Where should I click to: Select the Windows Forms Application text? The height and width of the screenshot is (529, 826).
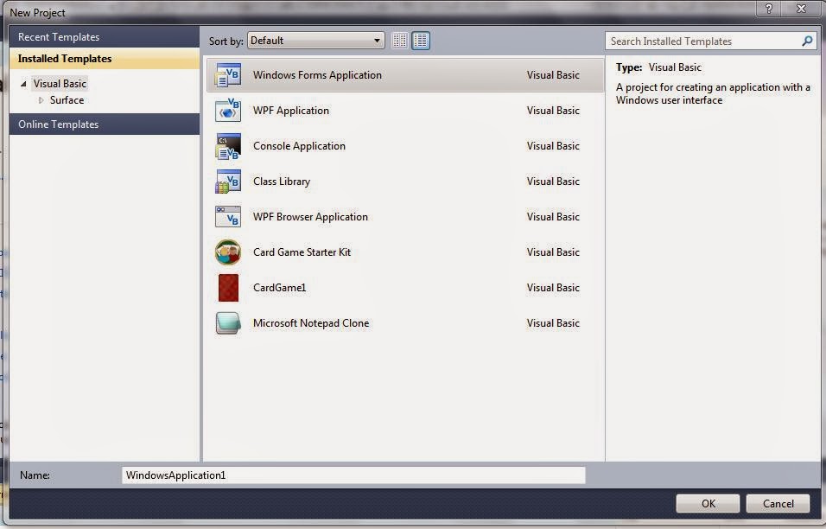click(x=317, y=75)
